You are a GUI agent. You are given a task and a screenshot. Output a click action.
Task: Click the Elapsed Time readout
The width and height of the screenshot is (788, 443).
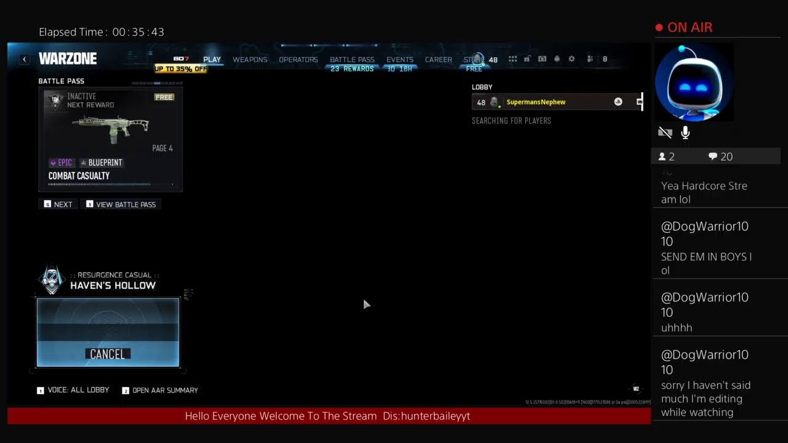point(102,32)
